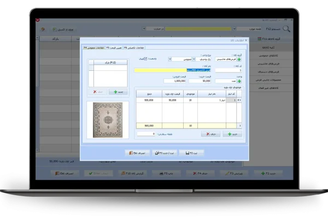This screenshot has height=218, width=328.
Task: Click green plus beside product group field
Action: click(239, 59)
